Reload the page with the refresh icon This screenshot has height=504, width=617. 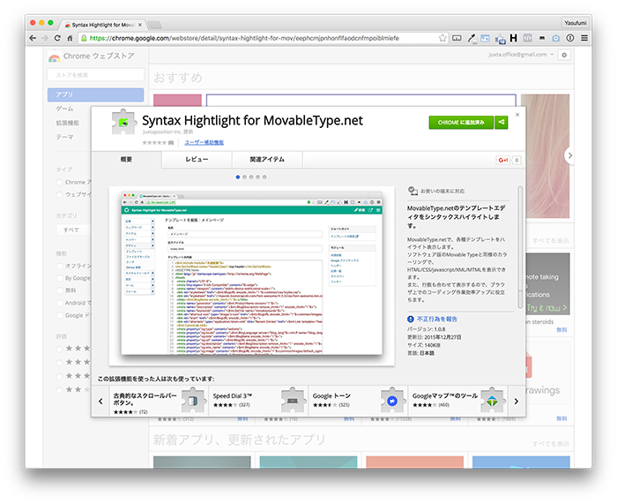click(57, 38)
